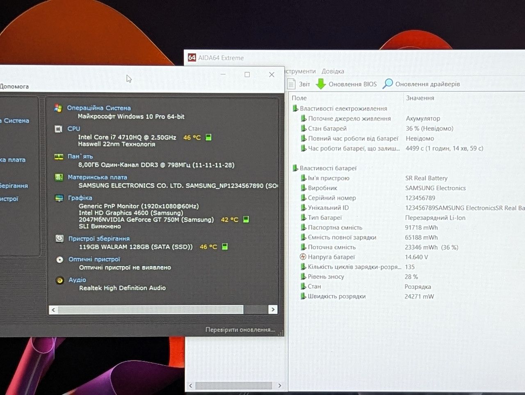Click the RAM icon next to Пам'ять

click(x=59, y=157)
